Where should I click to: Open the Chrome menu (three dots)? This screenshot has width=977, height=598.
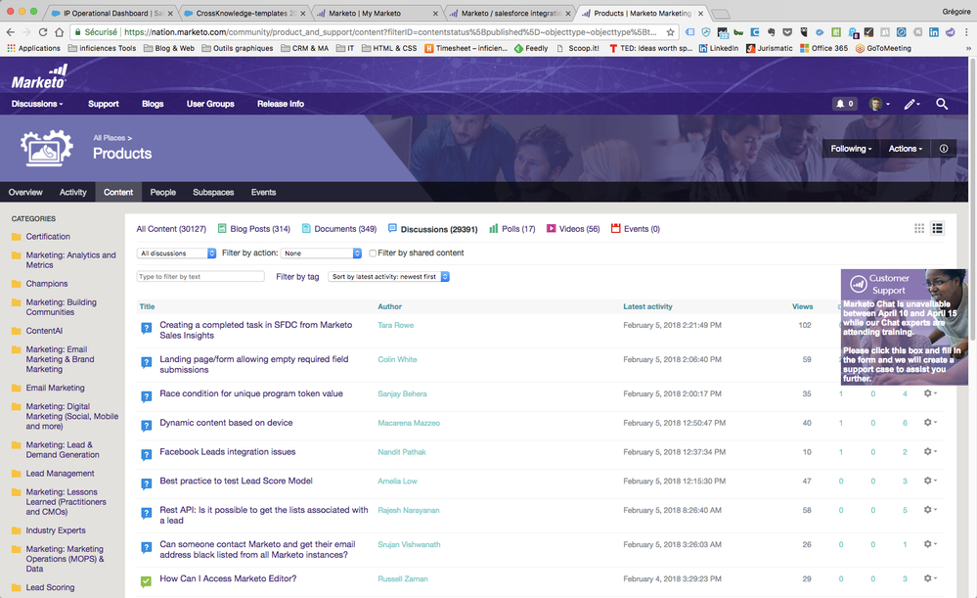coord(967,31)
